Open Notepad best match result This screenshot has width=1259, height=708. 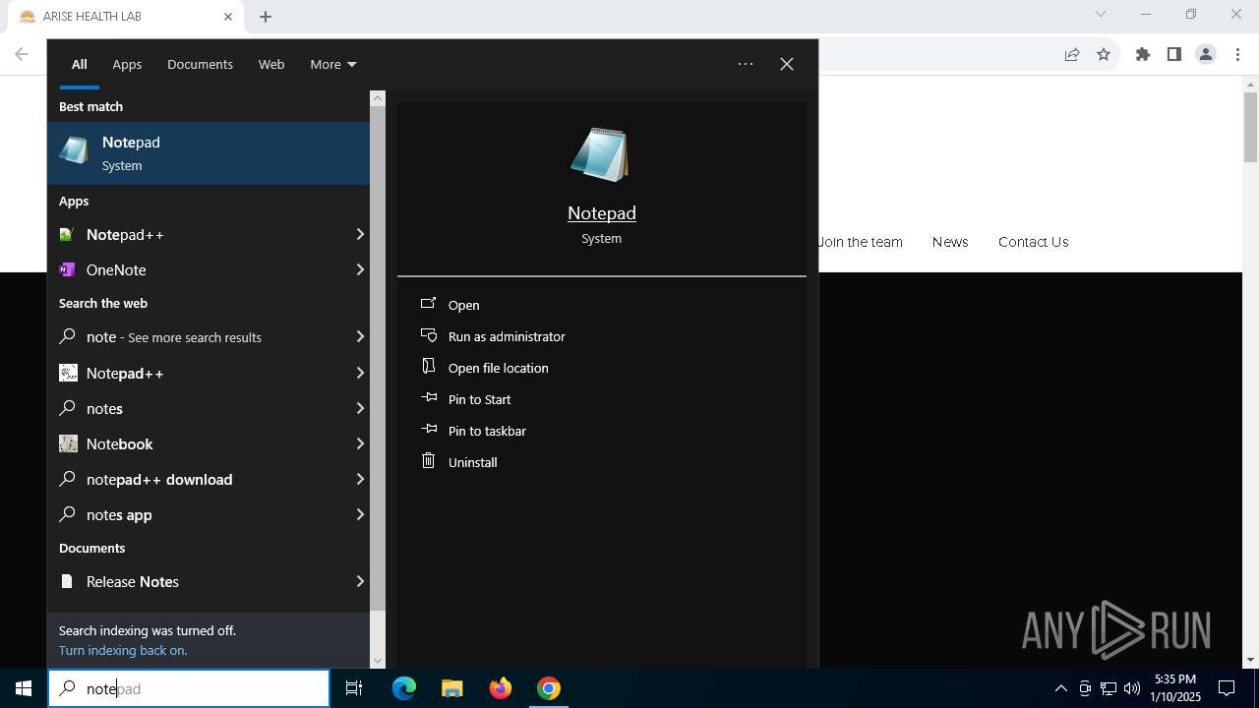pos(209,153)
